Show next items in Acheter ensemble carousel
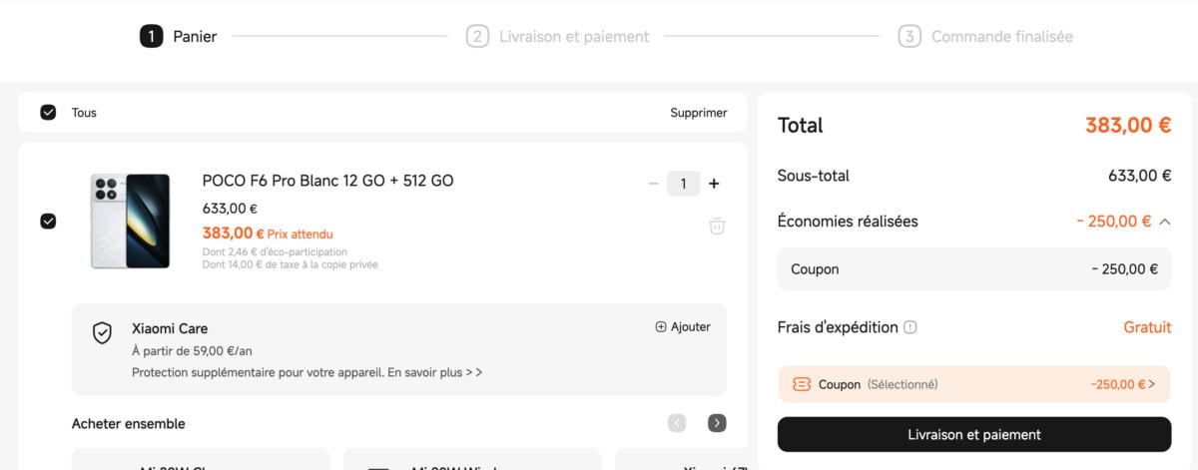Viewport: 1198px width, 470px height. pos(717,423)
